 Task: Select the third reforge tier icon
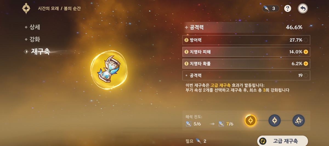pos(299,120)
